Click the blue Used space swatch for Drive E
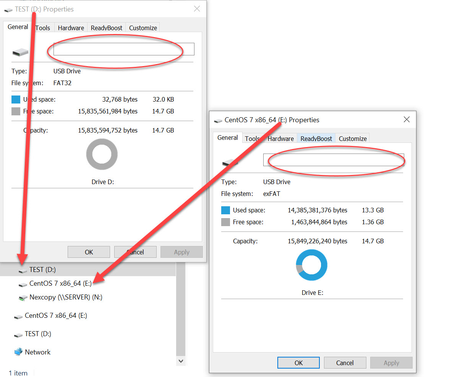 (225, 210)
